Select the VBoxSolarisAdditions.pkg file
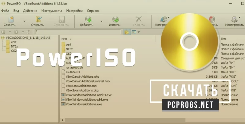Image resolution: width=245 pixels, height=124 pixels. click(x=82, y=90)
